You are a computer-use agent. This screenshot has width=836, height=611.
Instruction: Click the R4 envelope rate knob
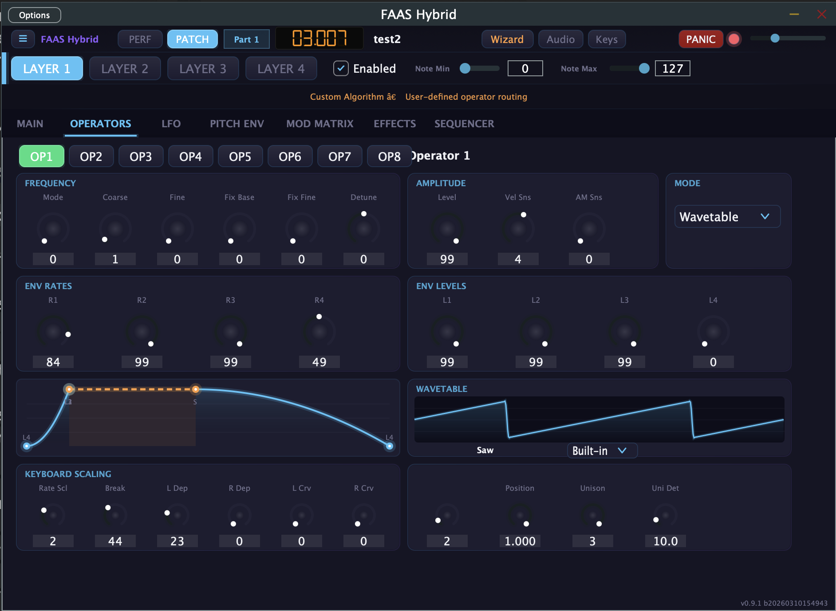pos(319,331)
